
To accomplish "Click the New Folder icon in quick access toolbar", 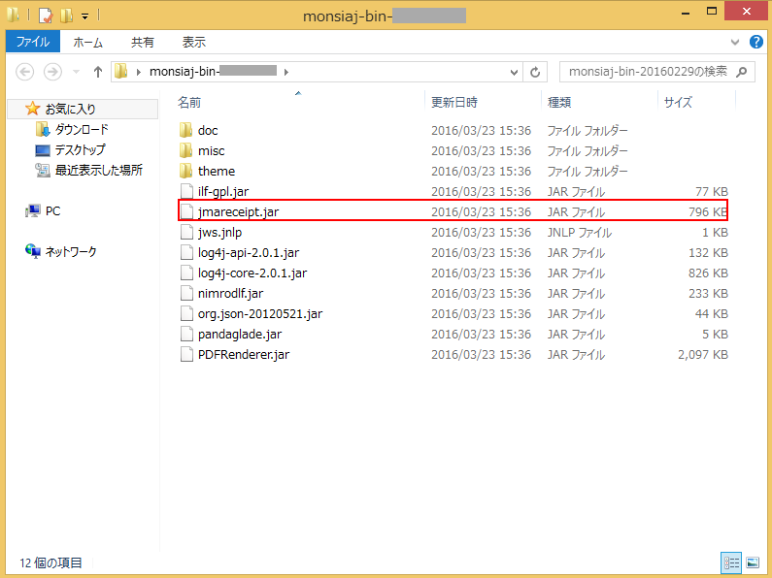I will [66, 16].
